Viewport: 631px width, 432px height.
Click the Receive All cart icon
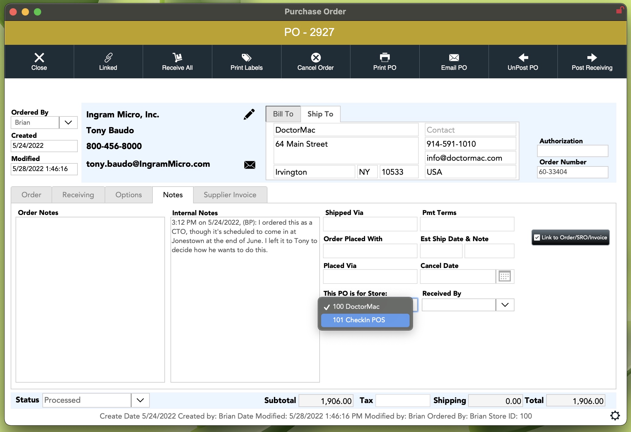pyautogui.click(x=177, y=57)
